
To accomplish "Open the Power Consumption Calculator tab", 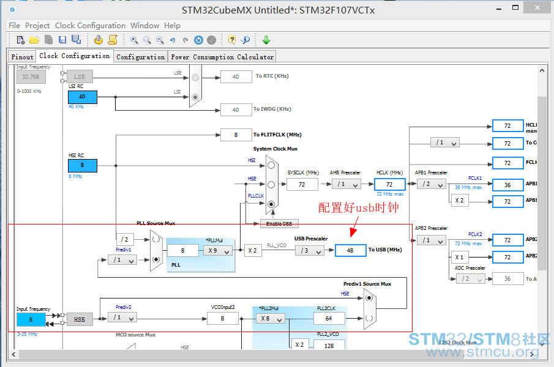I will (222, 56).
